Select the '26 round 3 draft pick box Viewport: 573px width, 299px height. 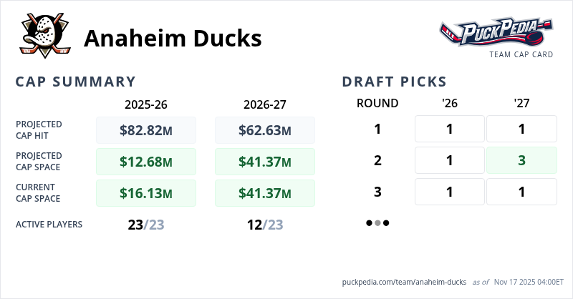(x=450, y=192)
